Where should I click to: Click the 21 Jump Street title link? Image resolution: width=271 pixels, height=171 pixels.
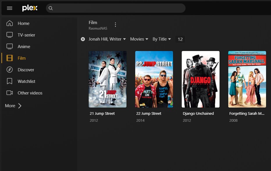click(x=102, y=114)
